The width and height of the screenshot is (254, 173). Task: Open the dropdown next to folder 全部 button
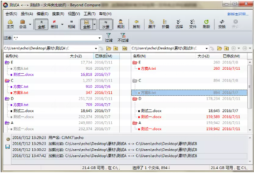tap(94, 24)
